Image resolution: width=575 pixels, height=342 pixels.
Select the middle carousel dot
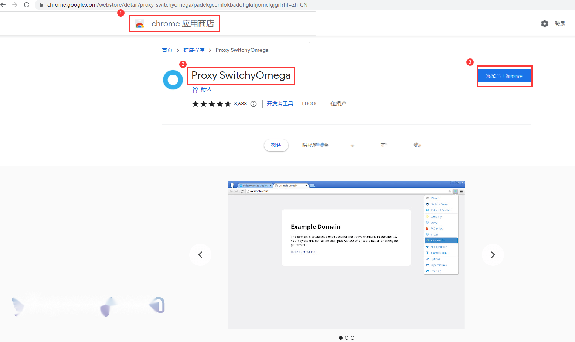347,338
